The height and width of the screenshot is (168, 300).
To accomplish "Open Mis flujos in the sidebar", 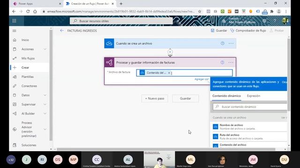I will tap(28, 58).
